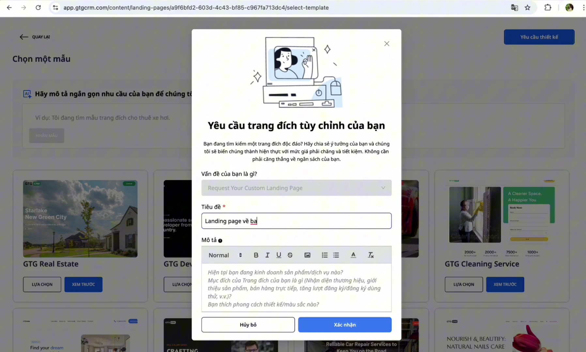Expand the 'Vấn đề của bạn là gì?' dropdown
The height and width of the screenshot is (352, 586).
[x=296, y=188]
